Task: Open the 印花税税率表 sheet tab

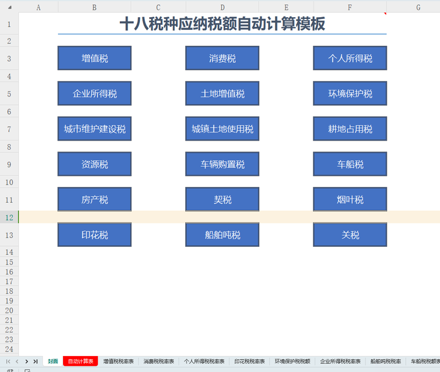Action: coord(250,361)
